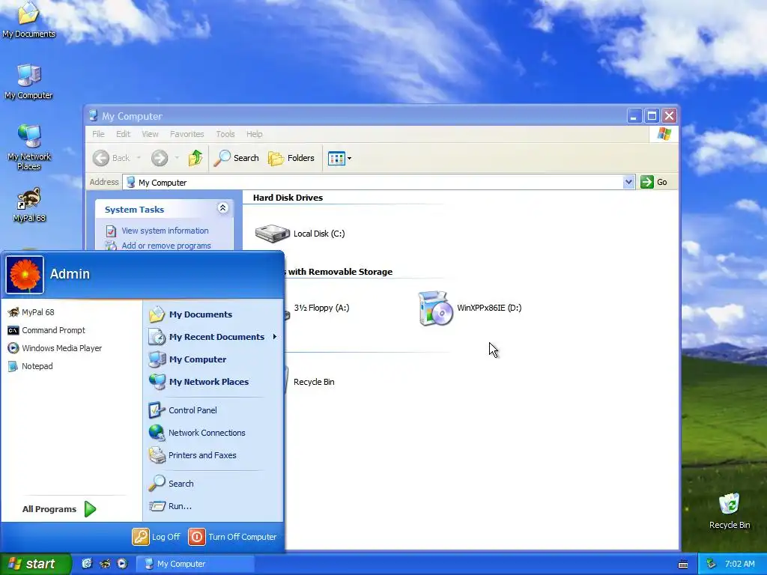Open My Network Places in Start menu
Image resolution: width=767 pixels, height=575 pixels.
[x=198, y=382]
